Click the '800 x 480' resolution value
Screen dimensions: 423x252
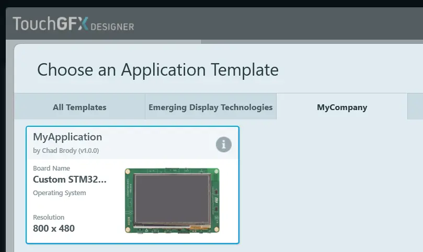pos(54,229)
